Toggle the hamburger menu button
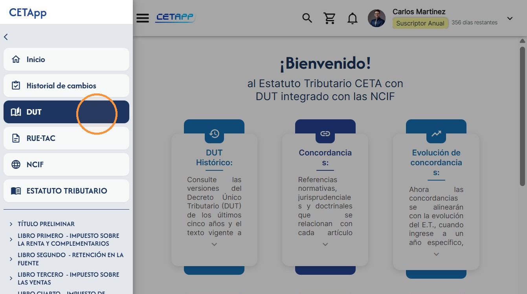The image size is (527, 294). 143,18
